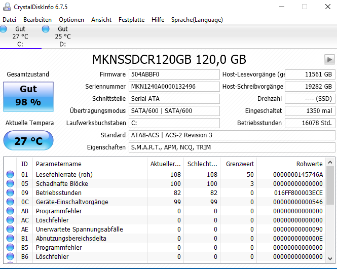Image resolution: width=337 pixels, height=269 pixels.
Task: Select the D: drive tab at 25 °C
Action: pos(63,36)
